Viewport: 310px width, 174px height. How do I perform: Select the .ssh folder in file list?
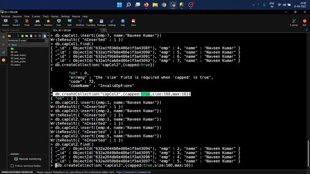[x=14, y=52]
